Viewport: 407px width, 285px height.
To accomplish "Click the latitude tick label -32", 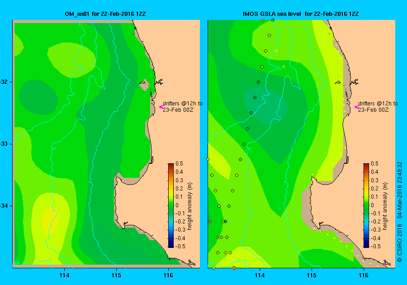I will point(4,82).
